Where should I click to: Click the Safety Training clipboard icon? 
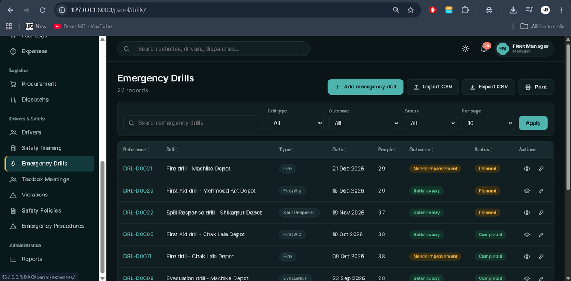pos(13,148)
